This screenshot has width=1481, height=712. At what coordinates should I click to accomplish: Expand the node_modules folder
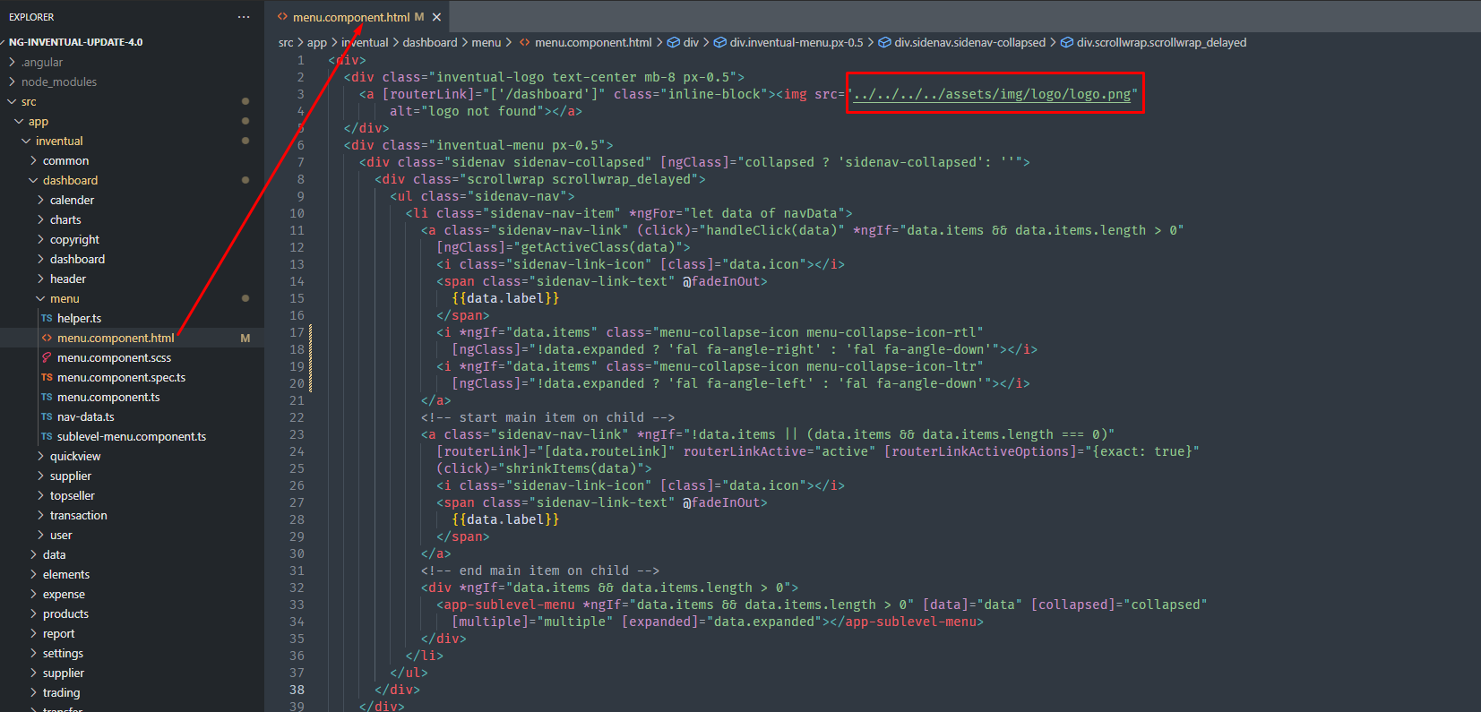[59, 81]
